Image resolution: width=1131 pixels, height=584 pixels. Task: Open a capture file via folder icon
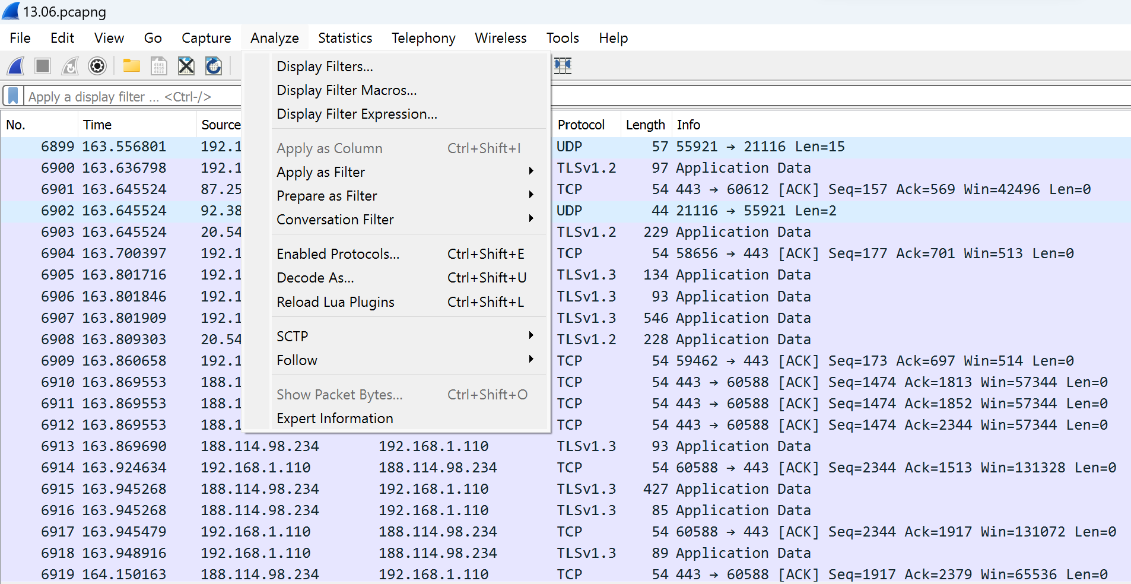click(132, 66)
